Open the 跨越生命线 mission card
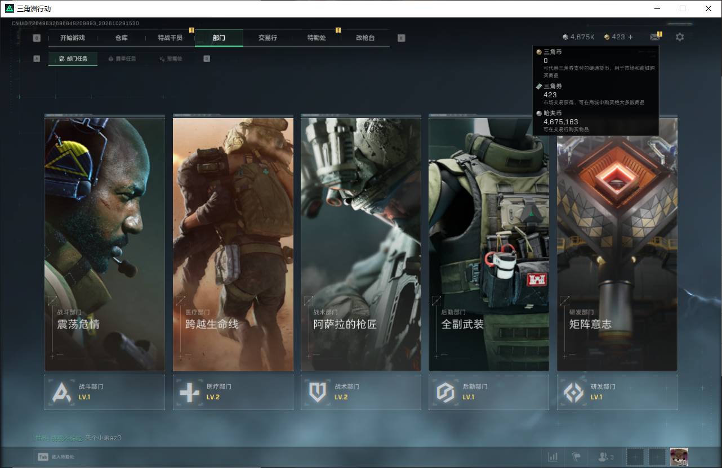Image resolution: width=722 pixels, height=468 pixels. 233,243
